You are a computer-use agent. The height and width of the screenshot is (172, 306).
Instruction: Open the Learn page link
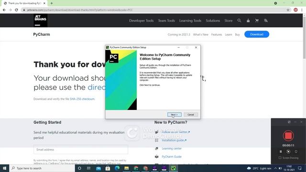coord(229,34)
